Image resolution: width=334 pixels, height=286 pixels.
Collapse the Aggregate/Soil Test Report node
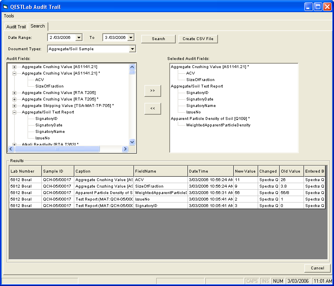point(15,112)
